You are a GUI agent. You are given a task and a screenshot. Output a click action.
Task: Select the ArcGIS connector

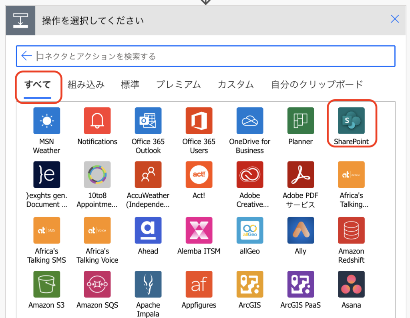[x=250, y=284]
